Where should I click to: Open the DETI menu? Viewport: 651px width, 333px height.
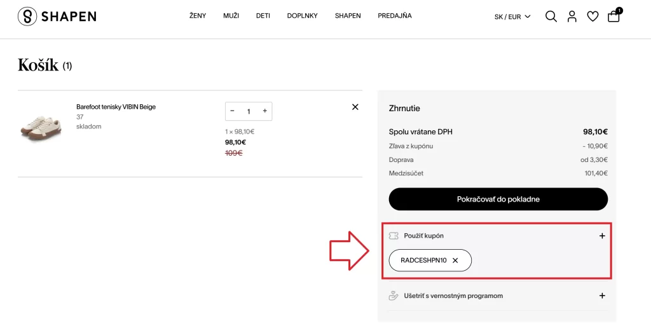(263, 16)
